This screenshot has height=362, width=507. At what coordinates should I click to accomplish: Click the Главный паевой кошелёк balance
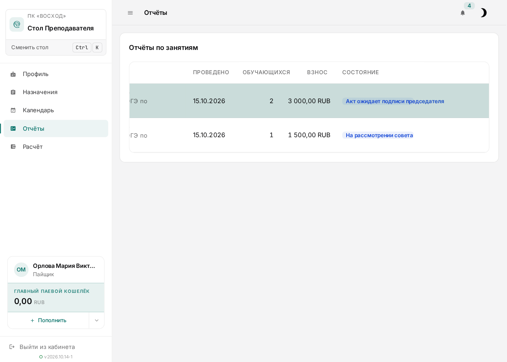(x=56, y=298)
